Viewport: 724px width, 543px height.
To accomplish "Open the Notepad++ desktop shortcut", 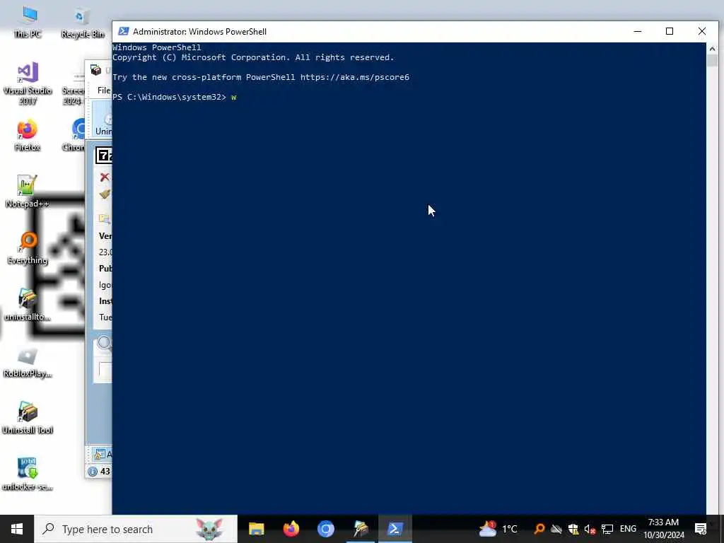I will click(x=28, y=191).
